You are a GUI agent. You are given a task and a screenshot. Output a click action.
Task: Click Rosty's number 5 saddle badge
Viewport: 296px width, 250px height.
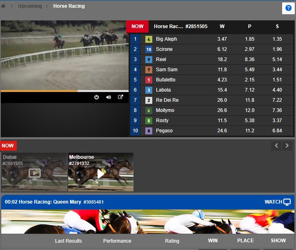[149, 121]
